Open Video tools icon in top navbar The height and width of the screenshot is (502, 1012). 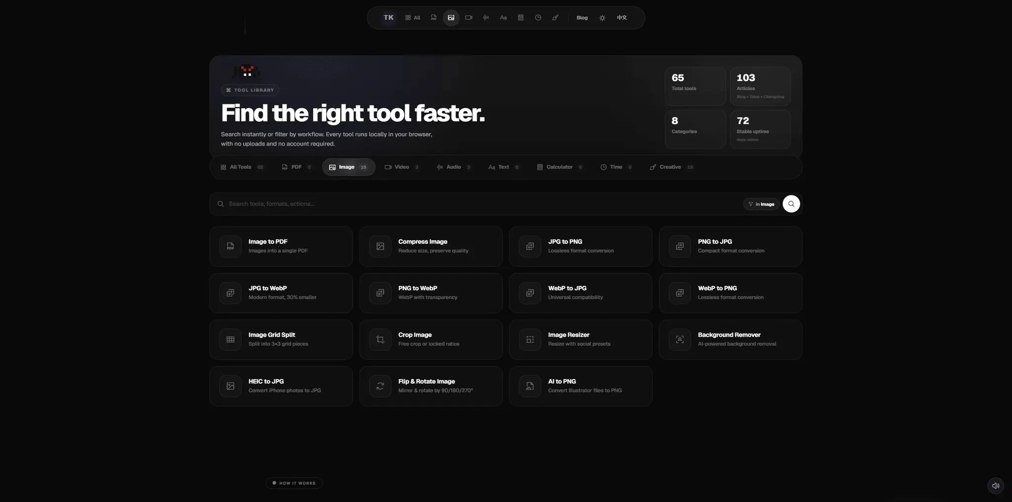(468, 18)
